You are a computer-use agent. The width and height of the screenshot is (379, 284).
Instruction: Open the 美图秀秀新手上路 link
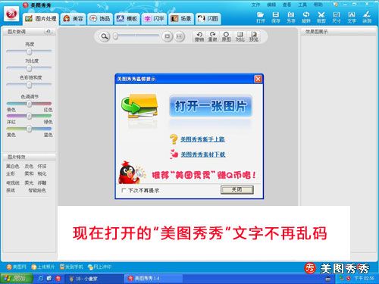coord(202,139)
